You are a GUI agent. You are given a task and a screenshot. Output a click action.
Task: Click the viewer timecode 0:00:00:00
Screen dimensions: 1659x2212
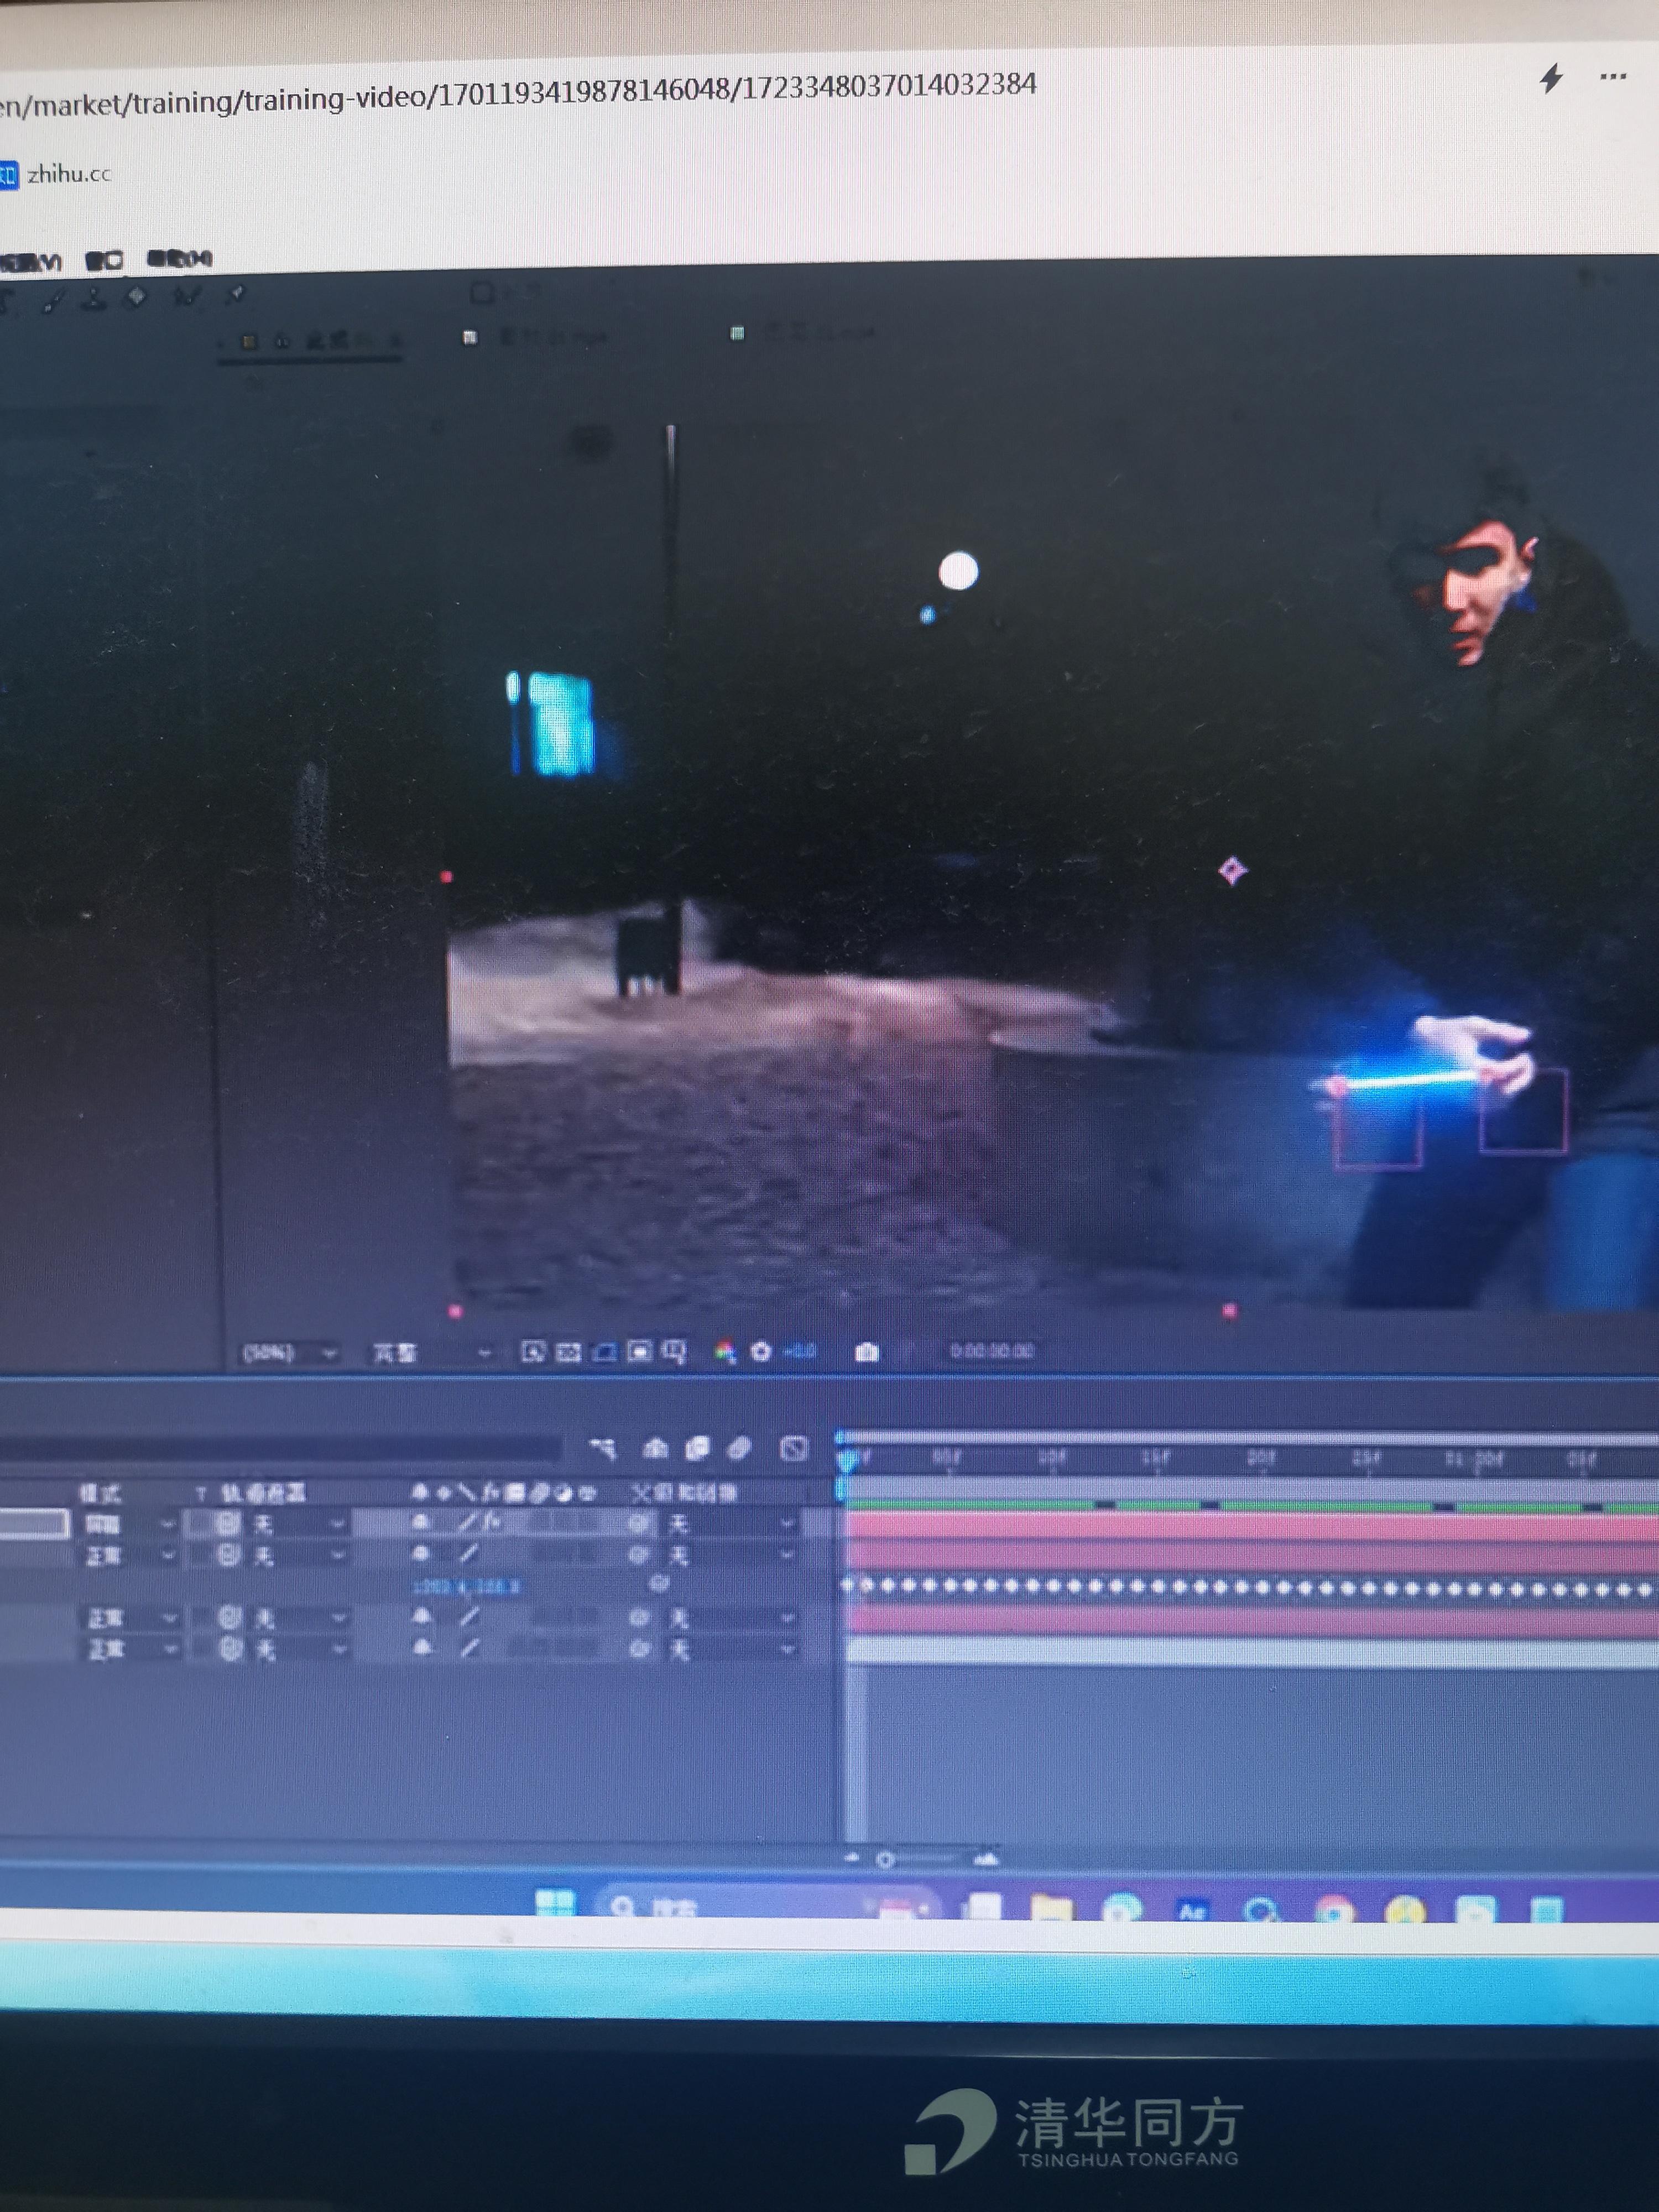coord(991,1351)
